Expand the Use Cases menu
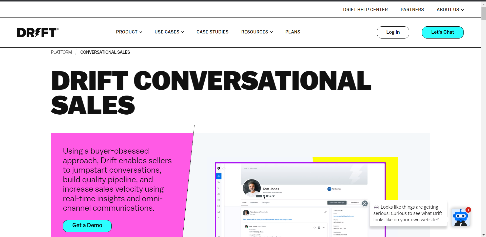486x237 pixels. pos(169,32)
